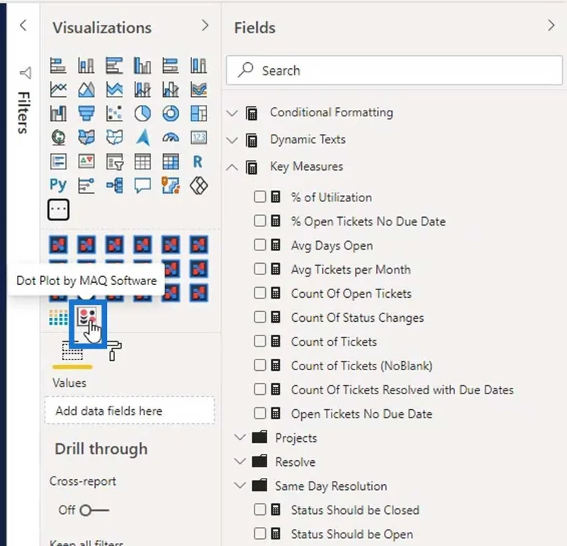The image size is (567, 546).
Task: Select the Multi-row card visual
Action: (x=58, y=162)
